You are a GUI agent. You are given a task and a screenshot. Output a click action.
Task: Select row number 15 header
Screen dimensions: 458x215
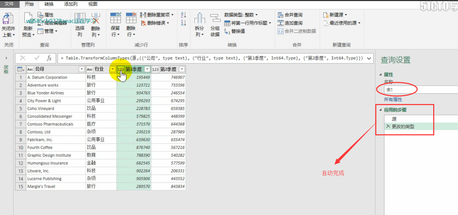21,186
